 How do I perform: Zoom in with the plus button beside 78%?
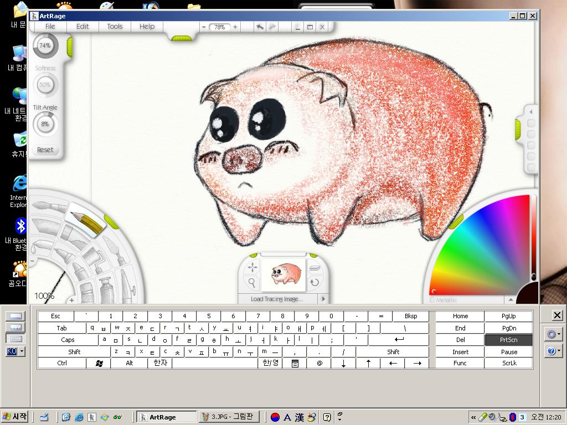pyautogui.click(x=235, y=27)
